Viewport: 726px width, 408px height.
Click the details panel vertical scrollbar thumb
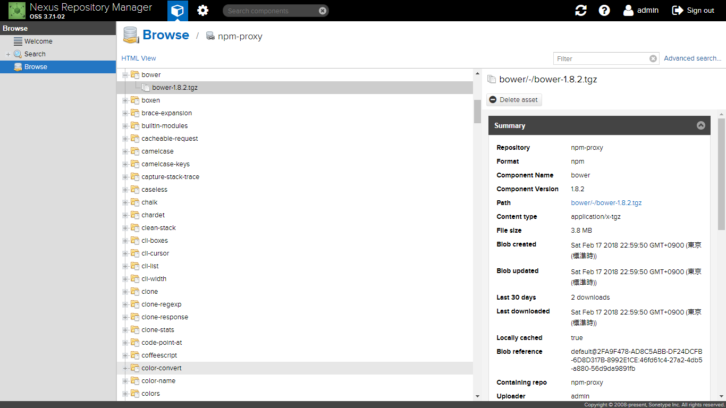click(721, 174)
